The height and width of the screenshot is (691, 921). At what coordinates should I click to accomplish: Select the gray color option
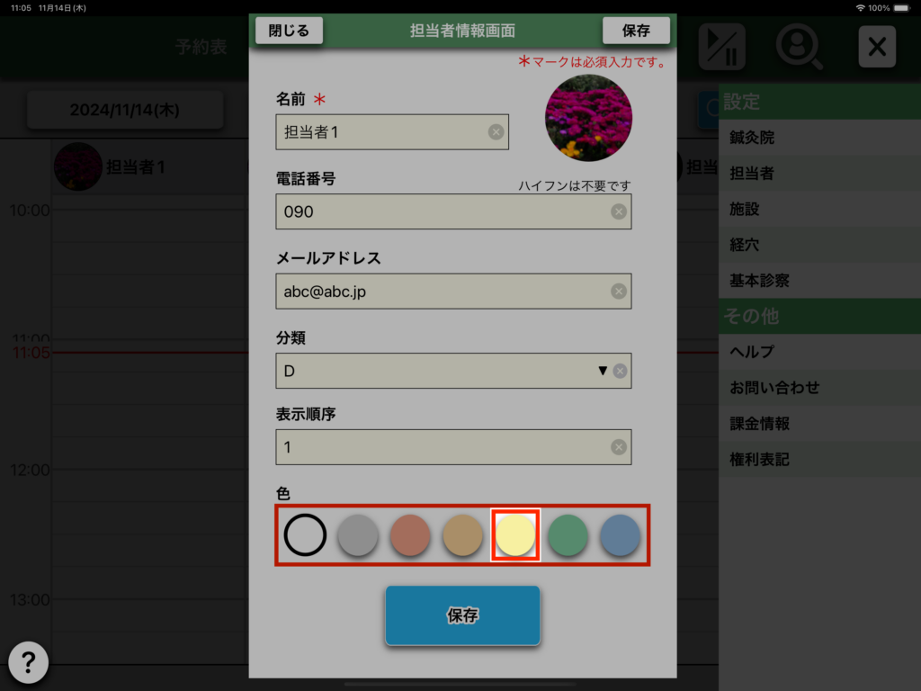tap(358, 534)
